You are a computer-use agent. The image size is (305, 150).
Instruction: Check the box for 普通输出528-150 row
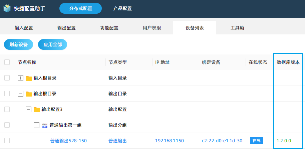pyautogui.click(x=7, y=141)
